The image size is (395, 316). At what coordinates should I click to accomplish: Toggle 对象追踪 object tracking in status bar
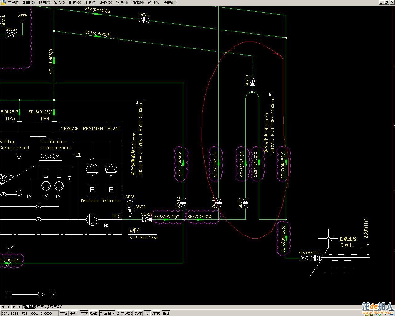[125, 313]
